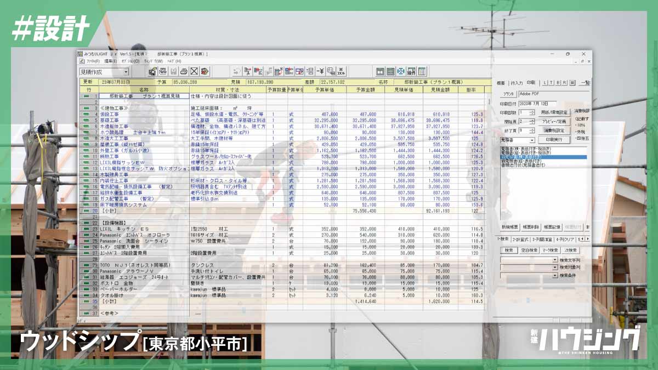Click the 操作 toolbar icon

pyautogui.click(x=411, y=71)
